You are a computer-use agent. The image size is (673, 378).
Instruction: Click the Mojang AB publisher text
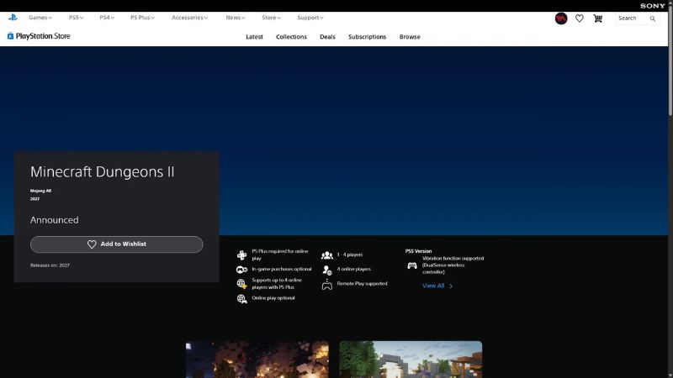tap(40, 191)
